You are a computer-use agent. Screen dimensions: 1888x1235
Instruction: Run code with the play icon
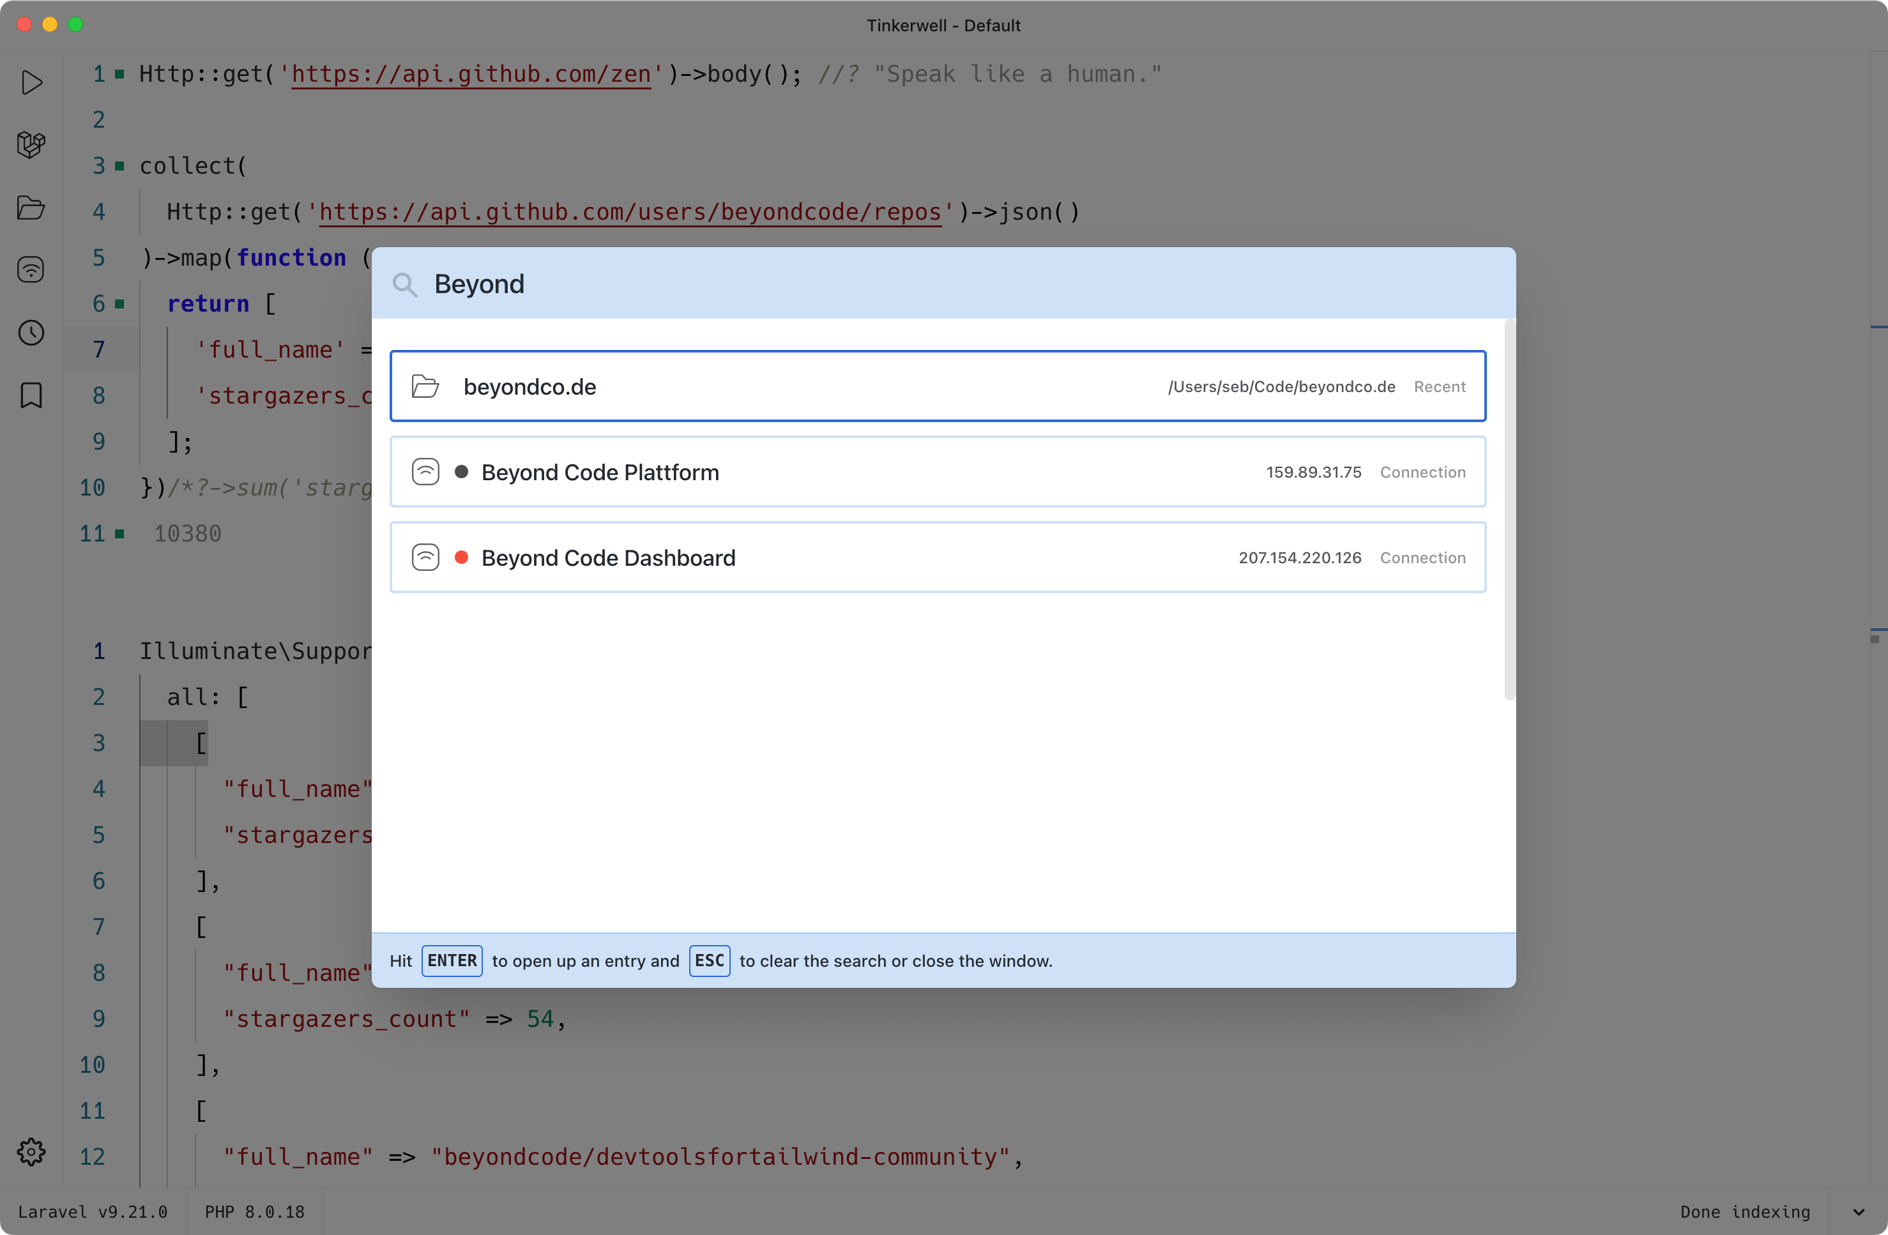(32, 82)
